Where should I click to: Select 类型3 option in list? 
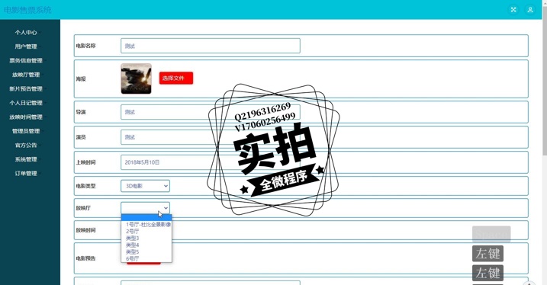pos(132,238)
